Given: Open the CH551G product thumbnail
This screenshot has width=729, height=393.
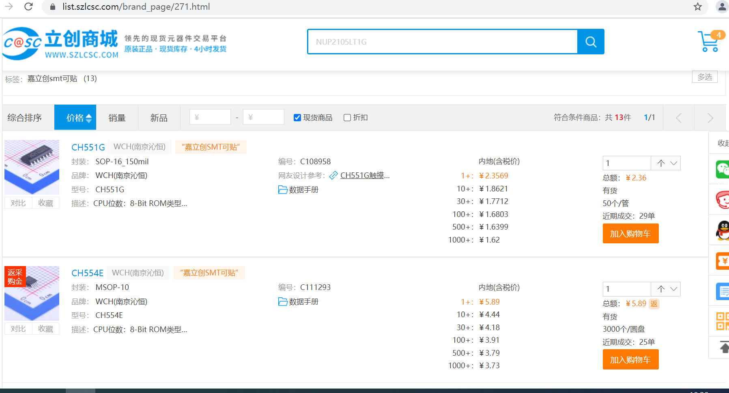Looking at the screenshot, I should pyautogui.click(x=32, y=167).
